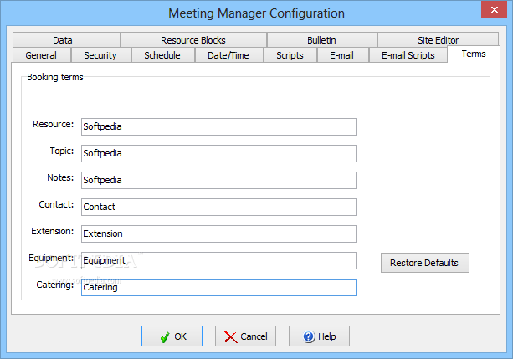Select the E-mail Scripts tab
513x359 pixels.
(x=408, y=55)
